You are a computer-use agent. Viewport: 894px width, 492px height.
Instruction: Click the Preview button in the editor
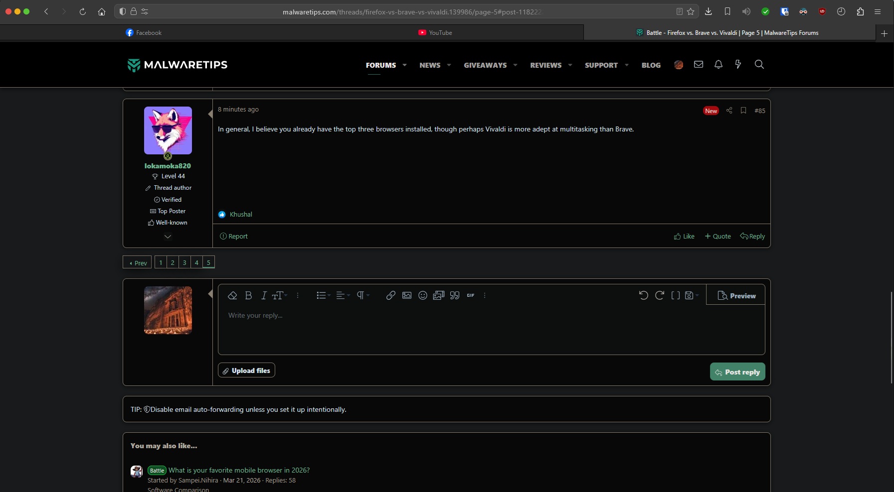point(736,296)
